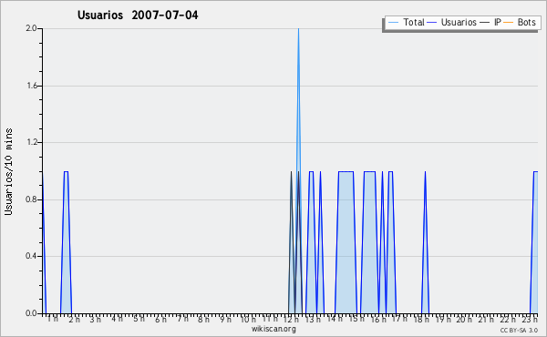Click the '12 h' x-axis tick label
This screenshot has width=547, height=337.
click(x=291, y=319)
